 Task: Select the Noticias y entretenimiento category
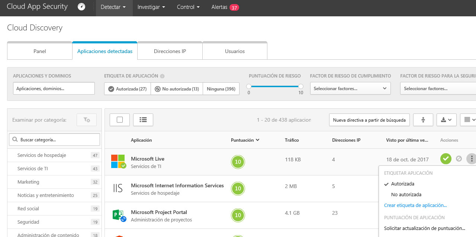[54, 195]
